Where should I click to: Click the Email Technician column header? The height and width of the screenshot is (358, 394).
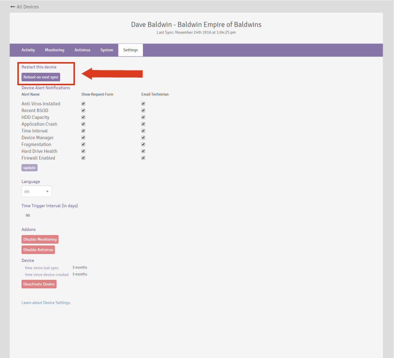[x=155, y=94]
